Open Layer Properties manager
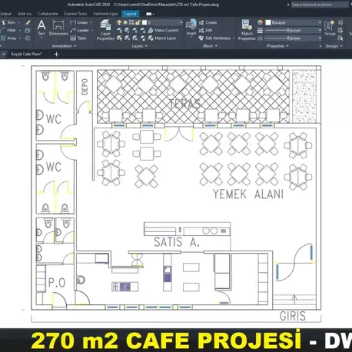 click(105, 30)
